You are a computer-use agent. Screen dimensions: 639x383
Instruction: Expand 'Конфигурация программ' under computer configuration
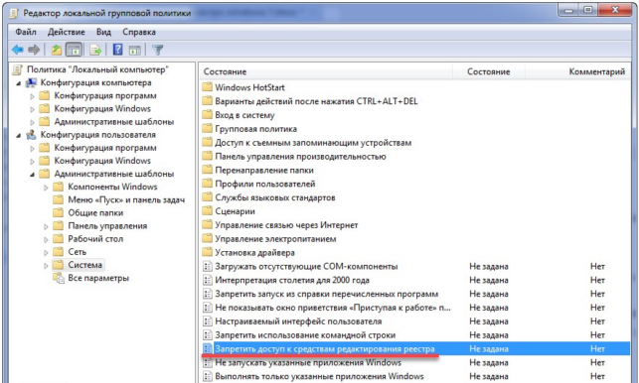pyautogui.click(x=32, y=96)
